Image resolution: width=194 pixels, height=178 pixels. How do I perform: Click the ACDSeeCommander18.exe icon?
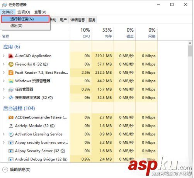11,117
